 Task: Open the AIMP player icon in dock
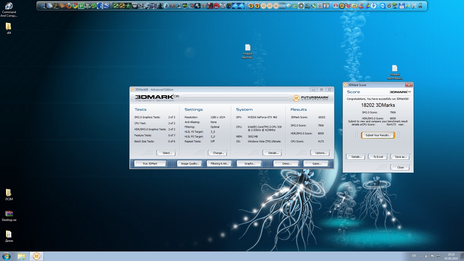point(342,5)
